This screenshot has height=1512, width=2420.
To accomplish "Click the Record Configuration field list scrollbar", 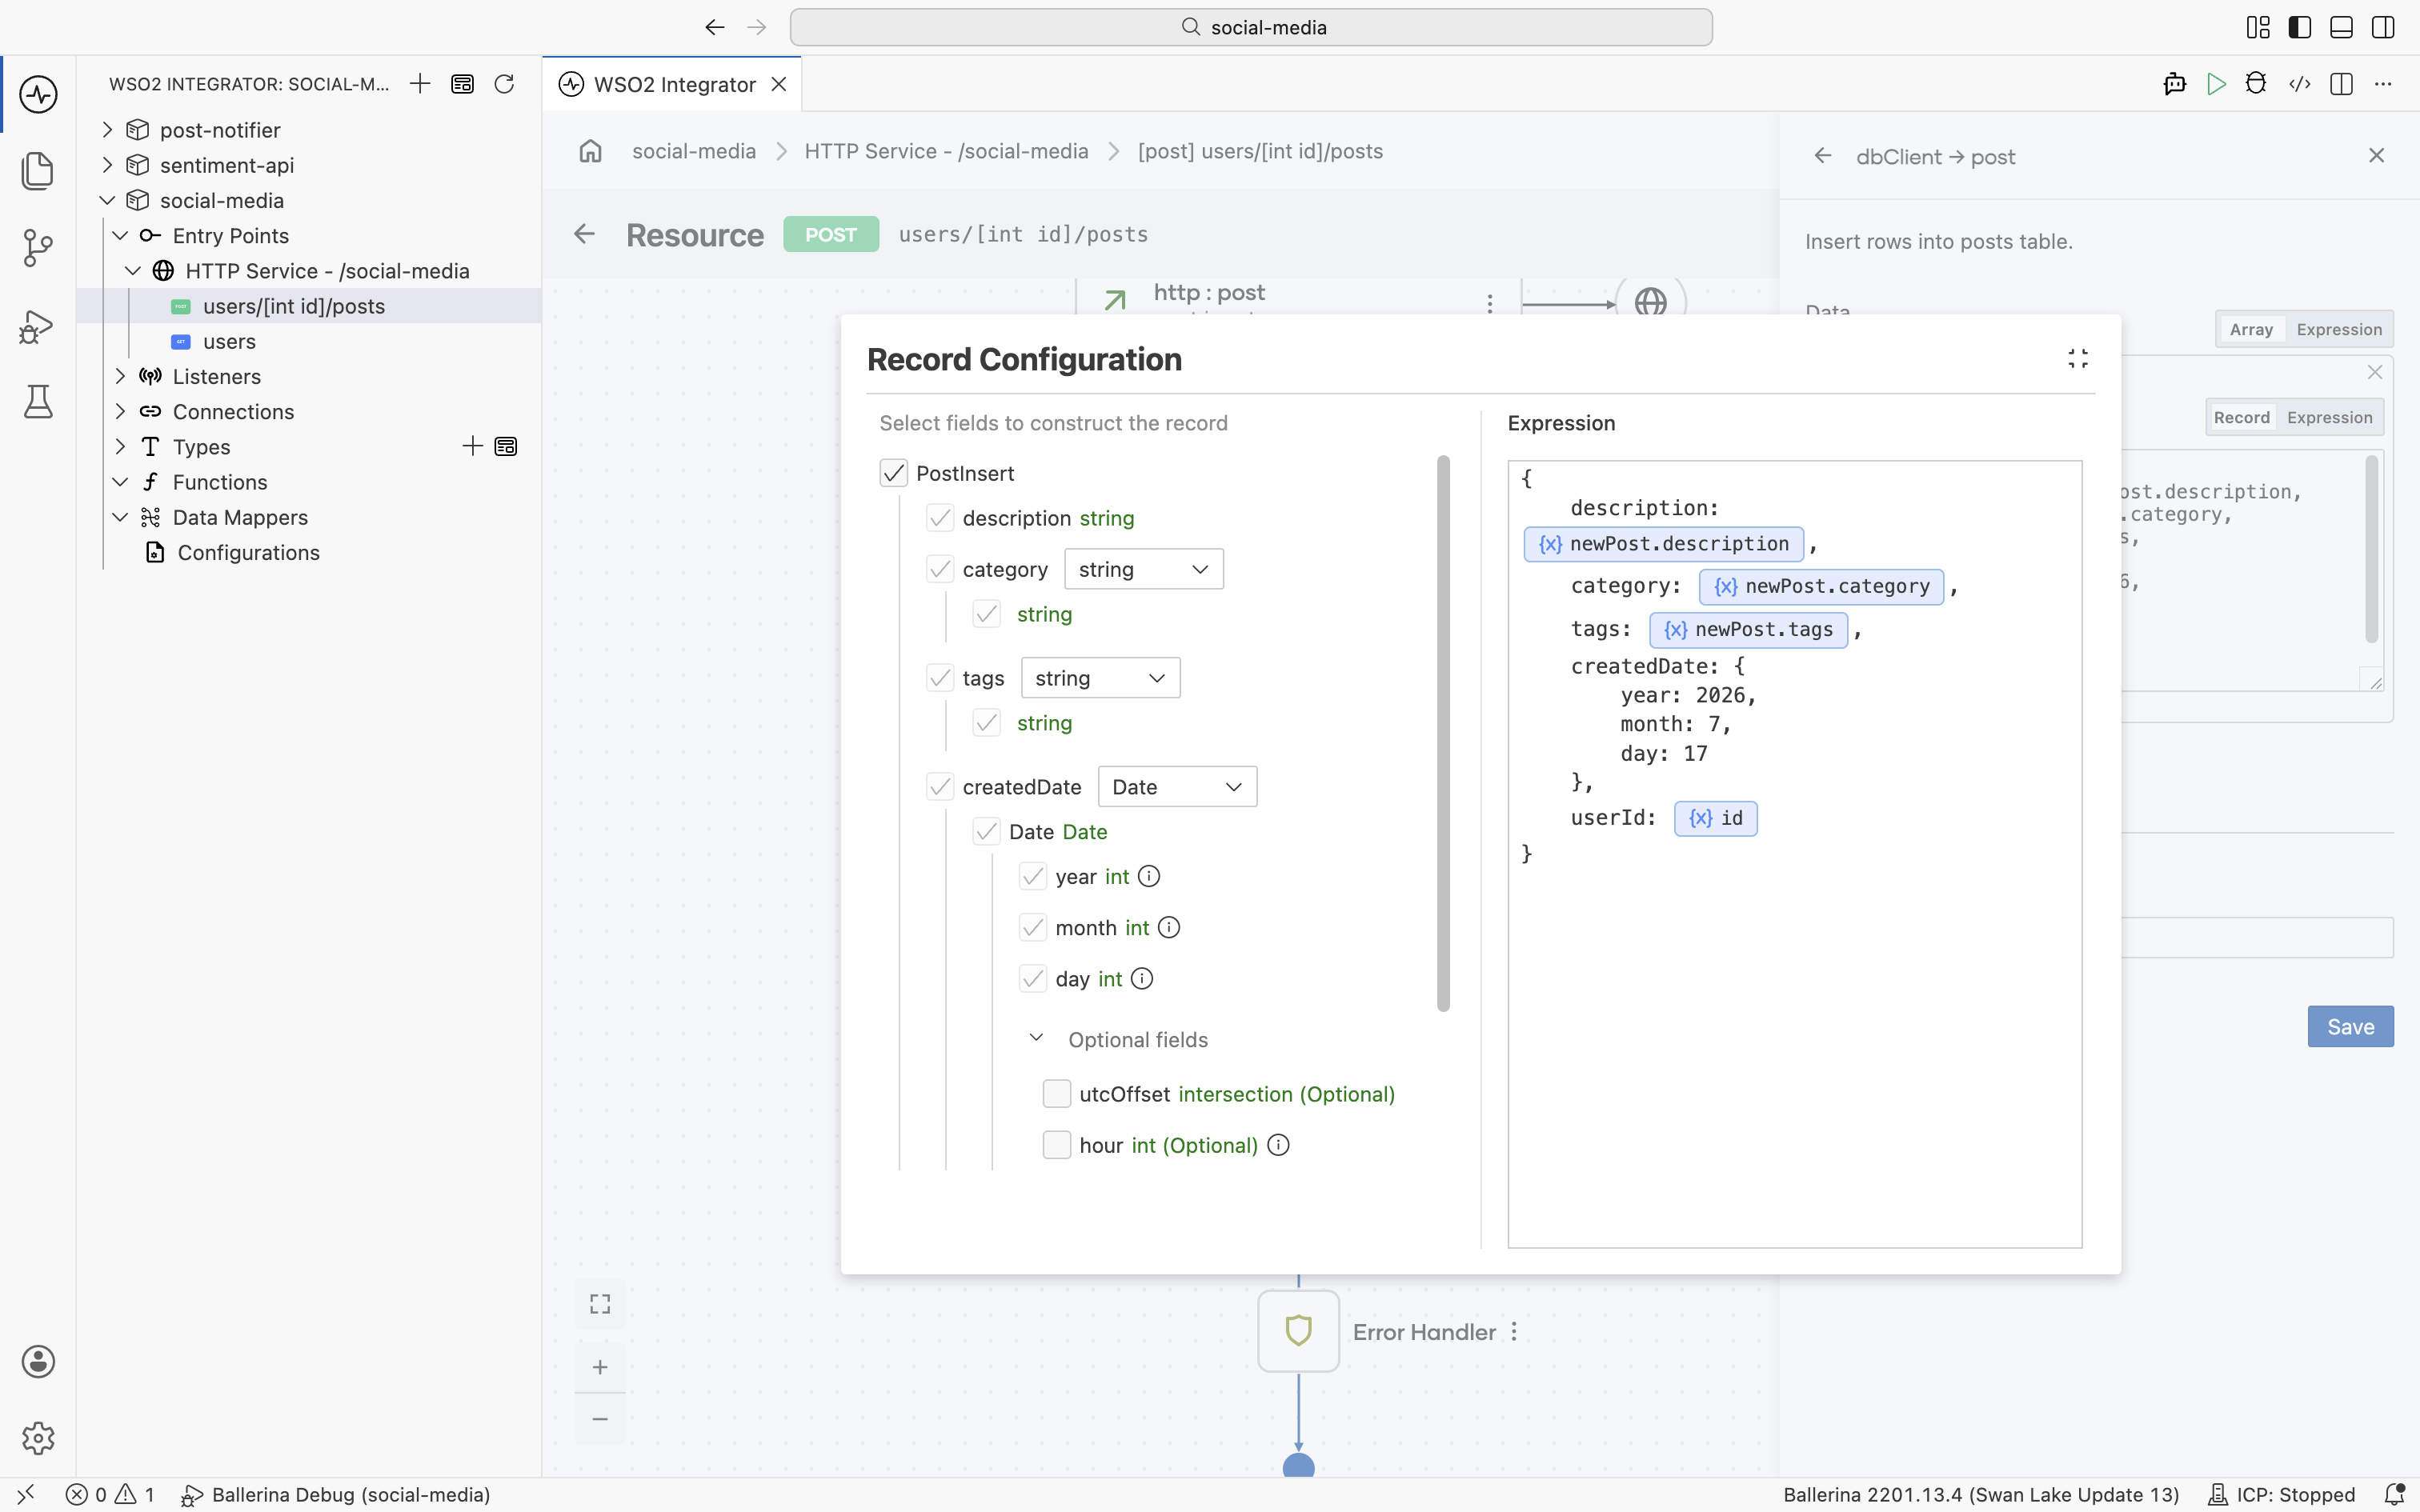I will point(1443,733).
